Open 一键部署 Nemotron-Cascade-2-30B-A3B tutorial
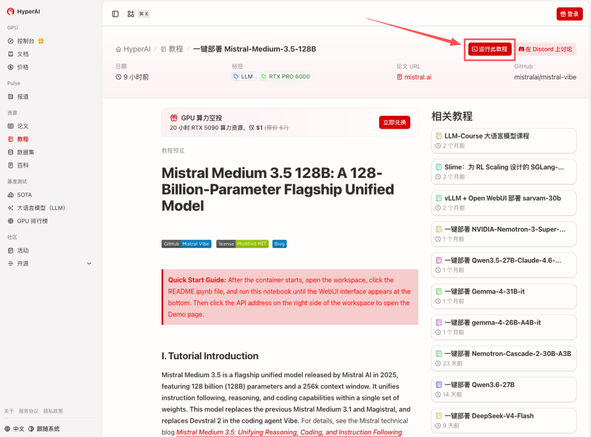This screenshot has height=437, width=591. [x=503, y=359]
